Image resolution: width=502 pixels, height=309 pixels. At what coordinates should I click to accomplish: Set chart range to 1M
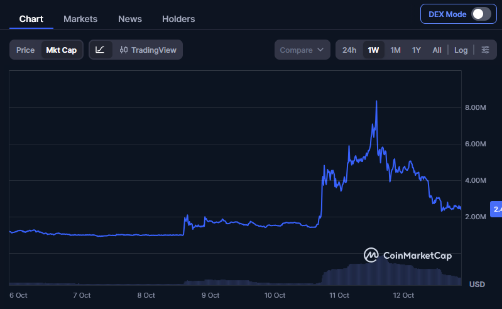point(395,50)
